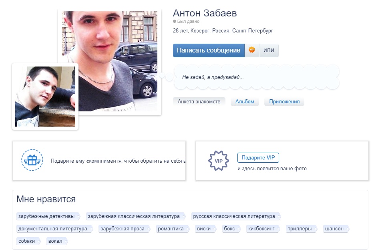Click the orange VIP badge icon

click(x=252, y=50)
